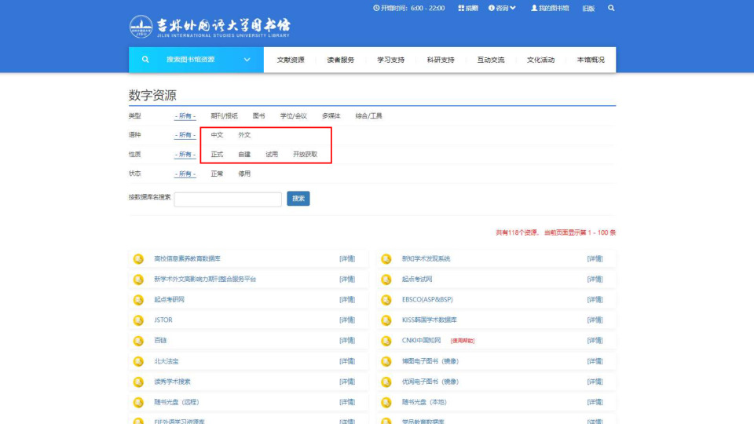Filter type by 综合/工具
This screenshot has height=424, width=754.
coord(368,116)
